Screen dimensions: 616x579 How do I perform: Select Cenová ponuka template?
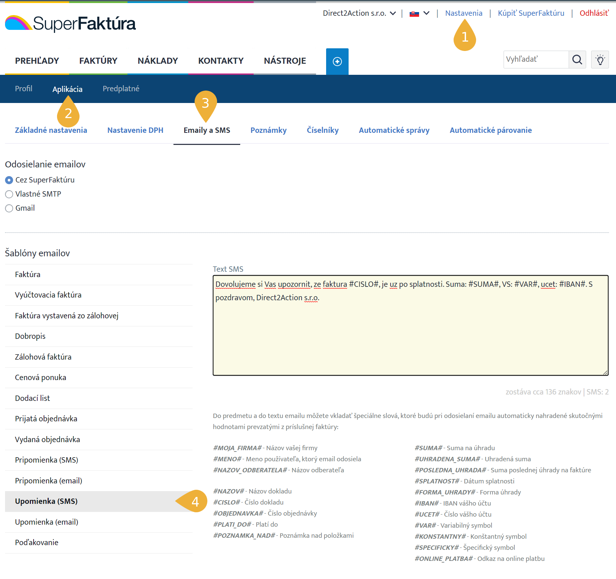(x=99, y=378)
